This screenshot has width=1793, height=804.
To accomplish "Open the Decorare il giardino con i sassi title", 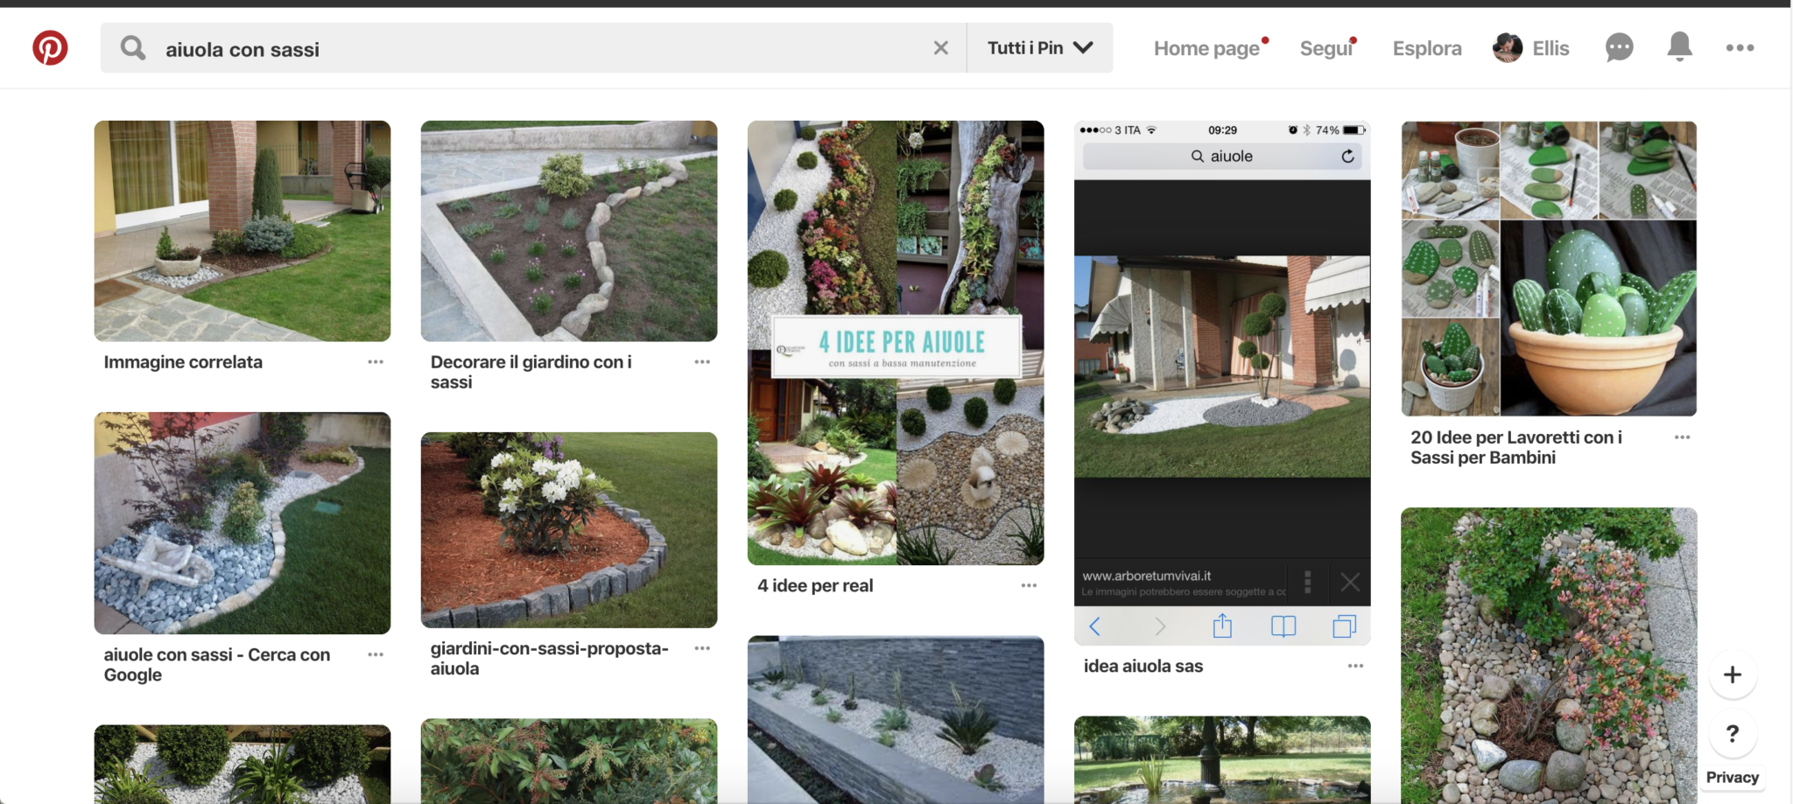I will [x=531, y=372].
